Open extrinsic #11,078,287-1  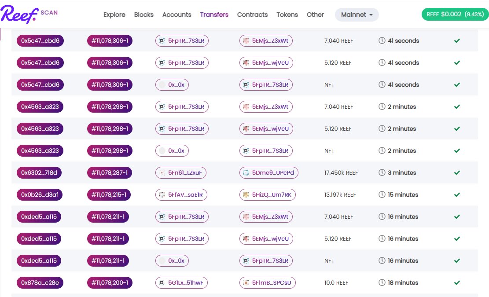coord(110,172)
